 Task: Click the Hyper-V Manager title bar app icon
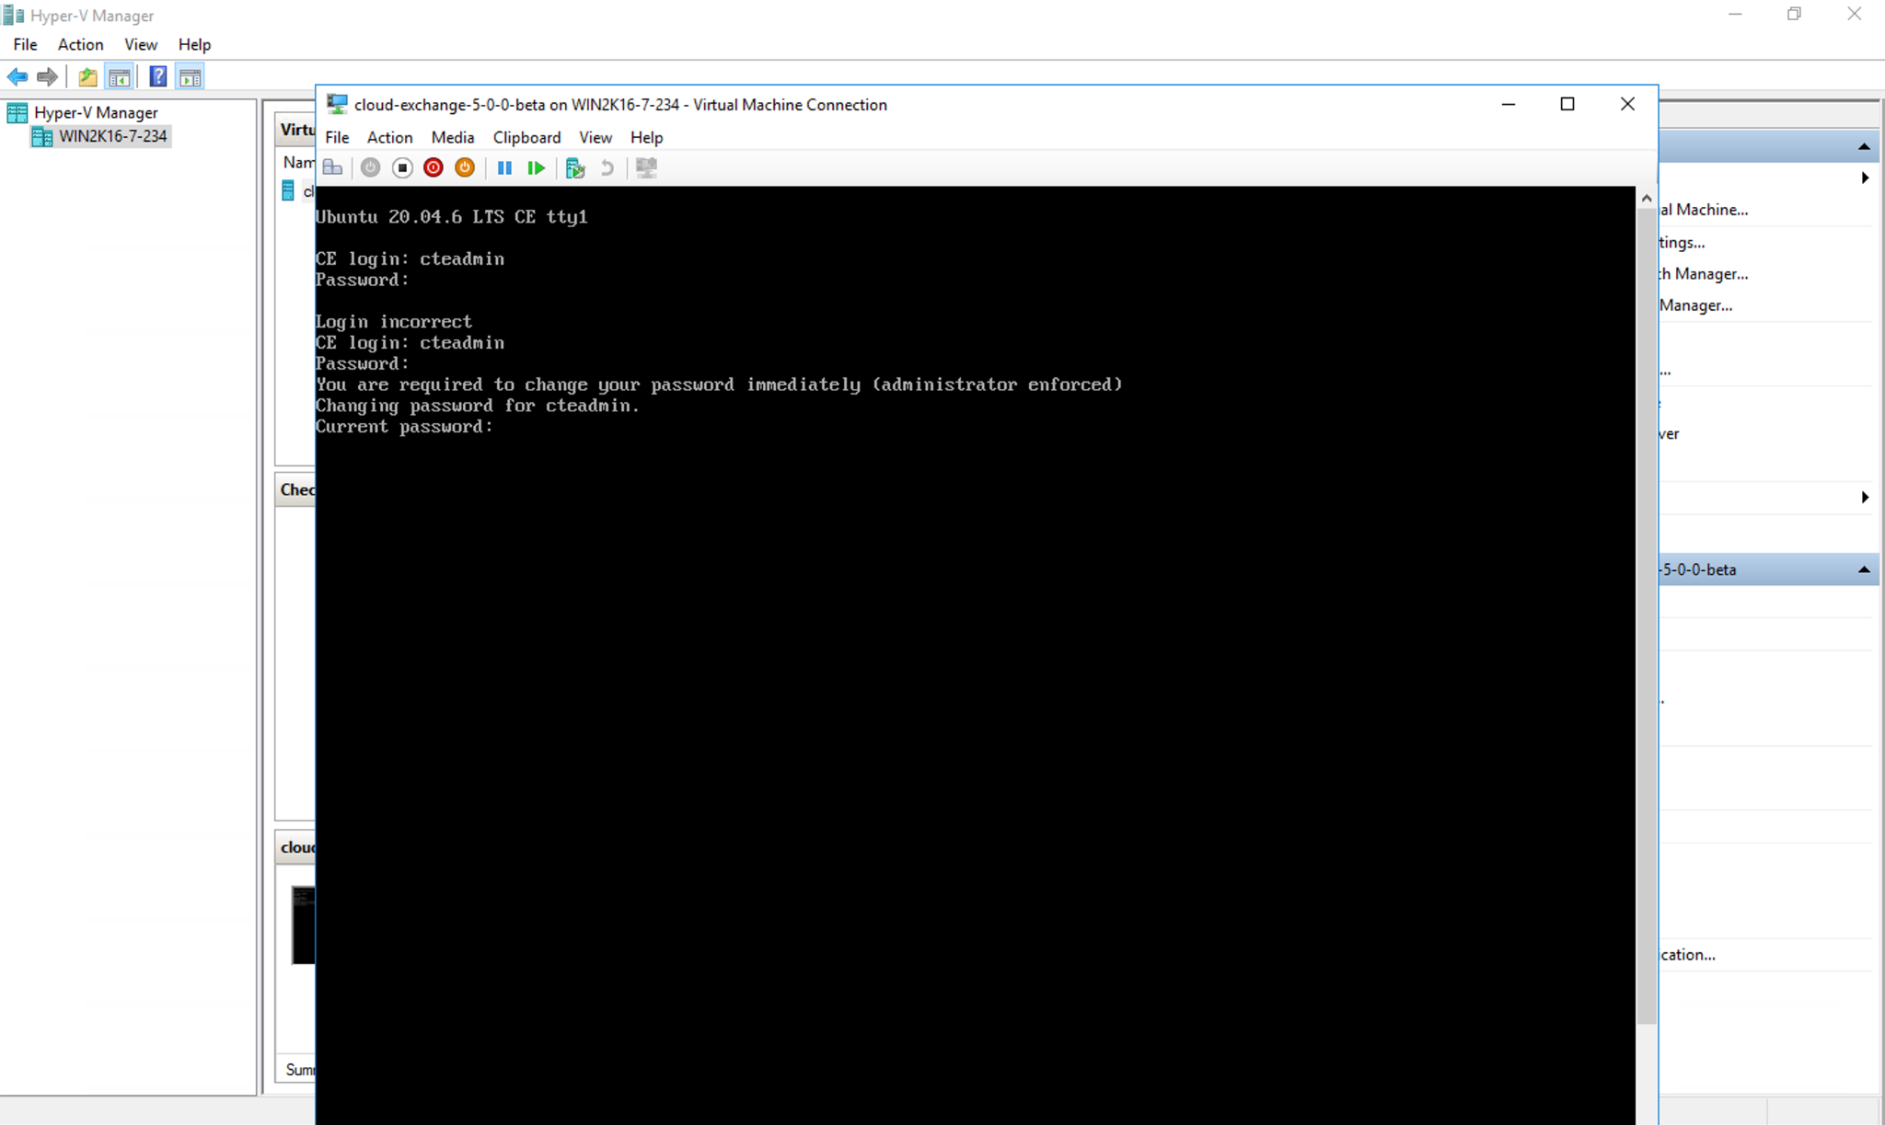(x=13, y=15)
